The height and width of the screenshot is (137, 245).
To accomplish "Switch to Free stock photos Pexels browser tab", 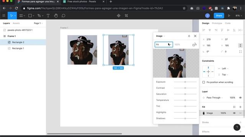I will pos(82,2).
